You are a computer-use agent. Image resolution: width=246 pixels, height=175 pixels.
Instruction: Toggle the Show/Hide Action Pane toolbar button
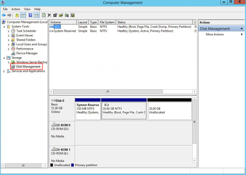[x=37, y=15]
